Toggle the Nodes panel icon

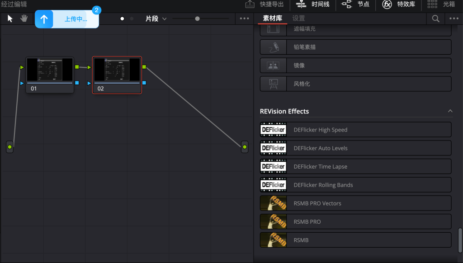(x=347, y=5)
